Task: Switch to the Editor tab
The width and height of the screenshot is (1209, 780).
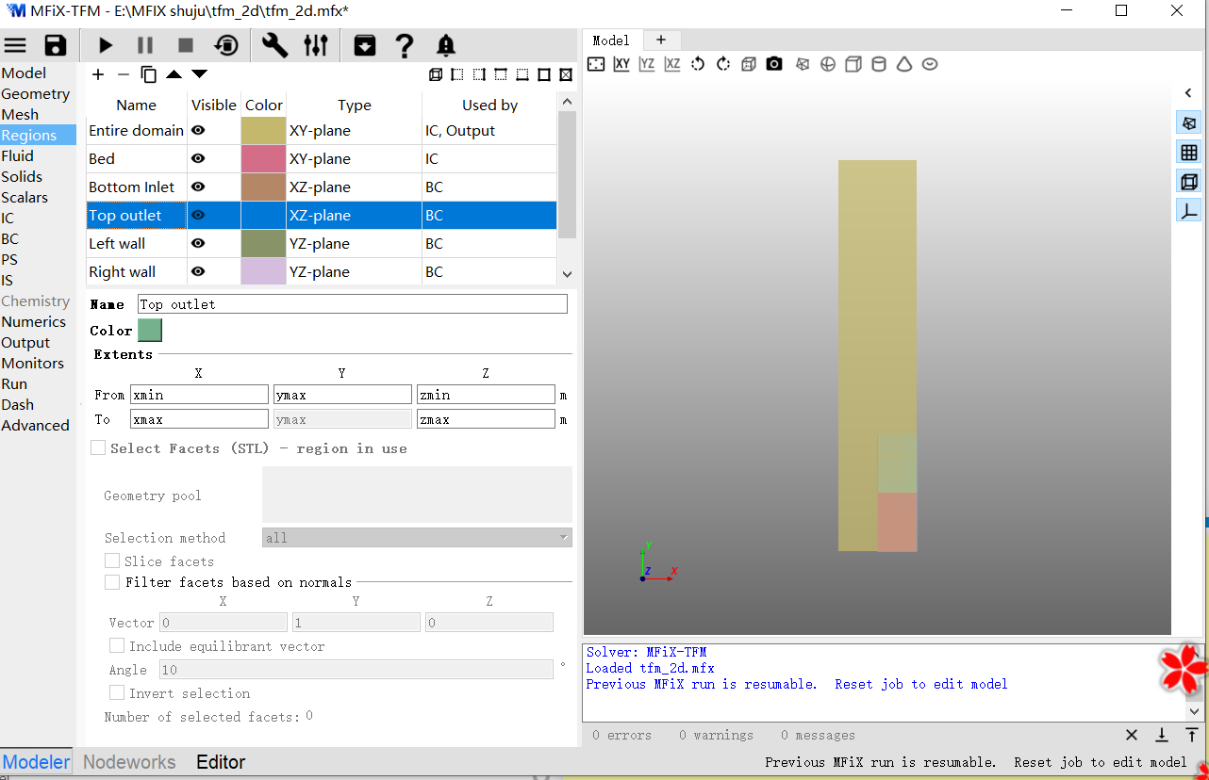Action: tap(221, 762)
